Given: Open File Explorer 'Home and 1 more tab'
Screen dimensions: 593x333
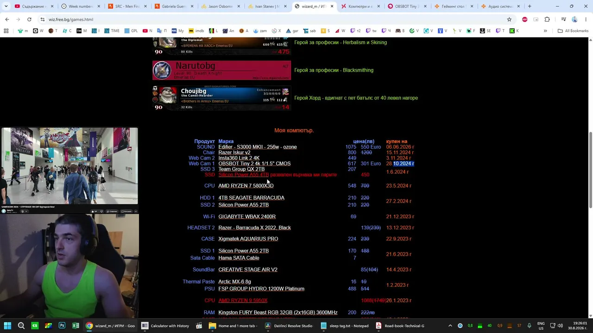Looking at the screenshot, I should pos(233,326).
